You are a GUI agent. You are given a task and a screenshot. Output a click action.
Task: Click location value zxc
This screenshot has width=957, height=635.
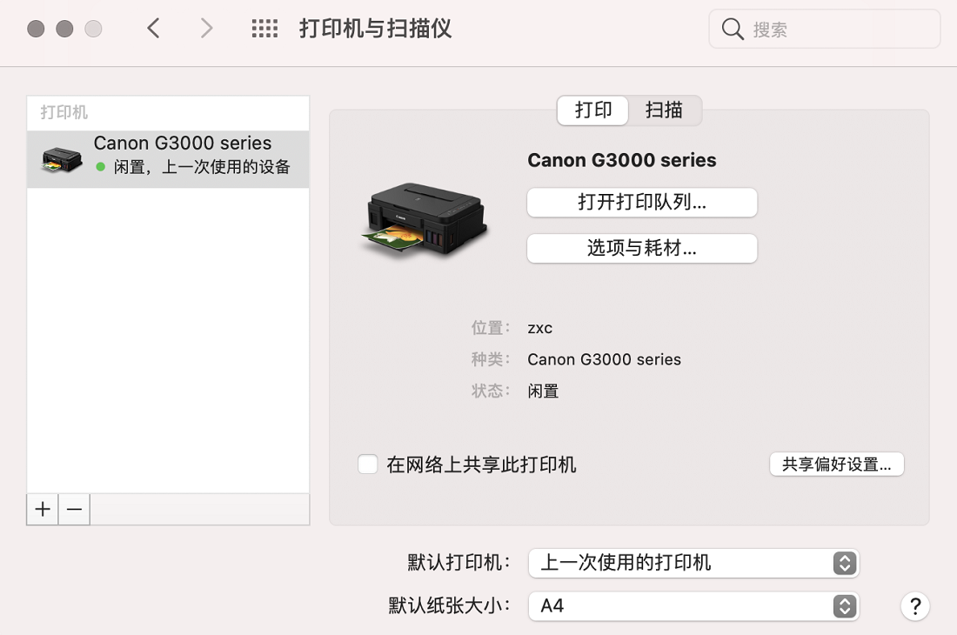pyautogui.click(x=540, y=328)
